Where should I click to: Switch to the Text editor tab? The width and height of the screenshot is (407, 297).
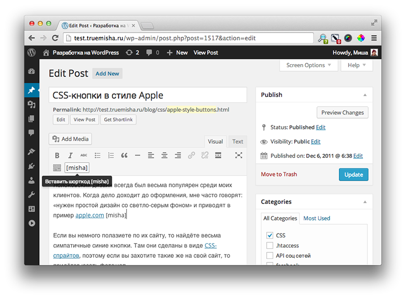[x=238, y=142]
